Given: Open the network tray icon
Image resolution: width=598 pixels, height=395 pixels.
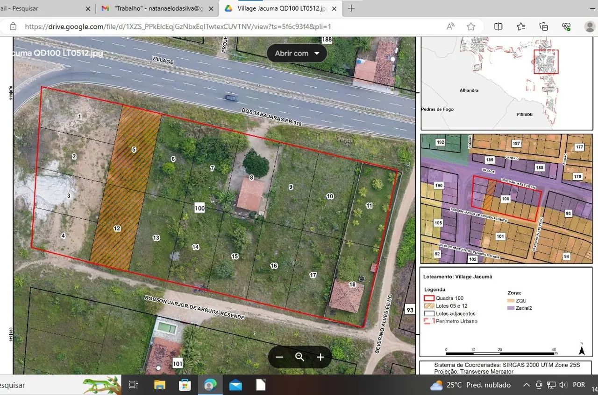Looking at the screenshot, I should 551,385.
